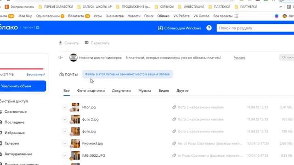Screen dimensions: 294x165
Task: Select the checkbox for Рисунок1.jpg
Action: (x=65, y=143)
